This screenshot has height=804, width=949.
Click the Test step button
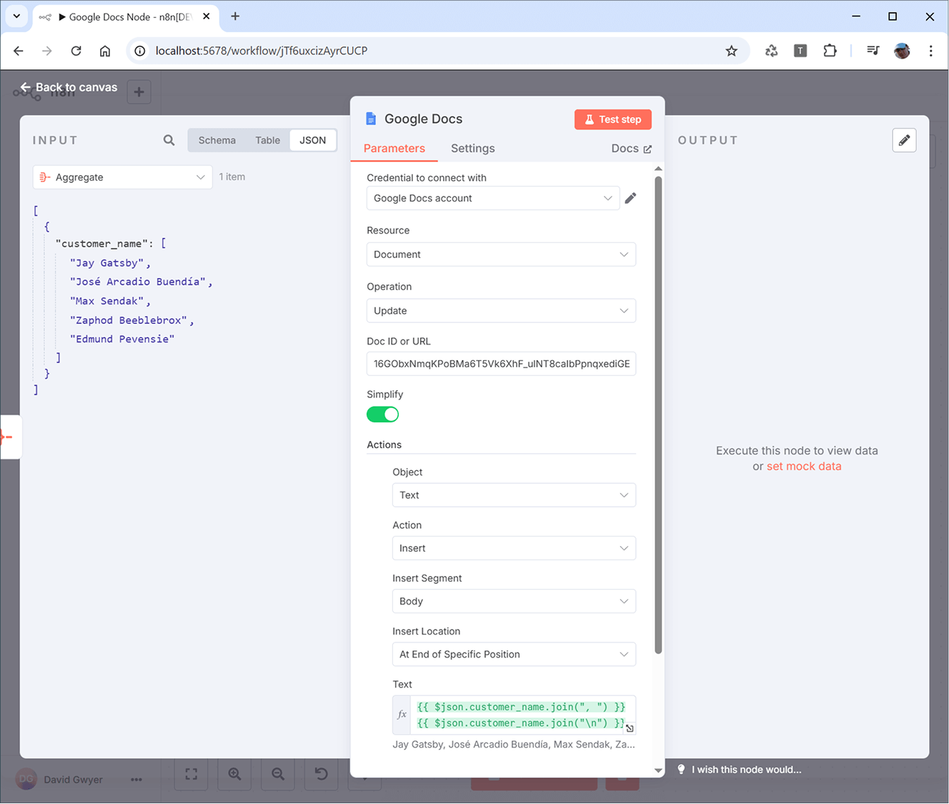613,119
